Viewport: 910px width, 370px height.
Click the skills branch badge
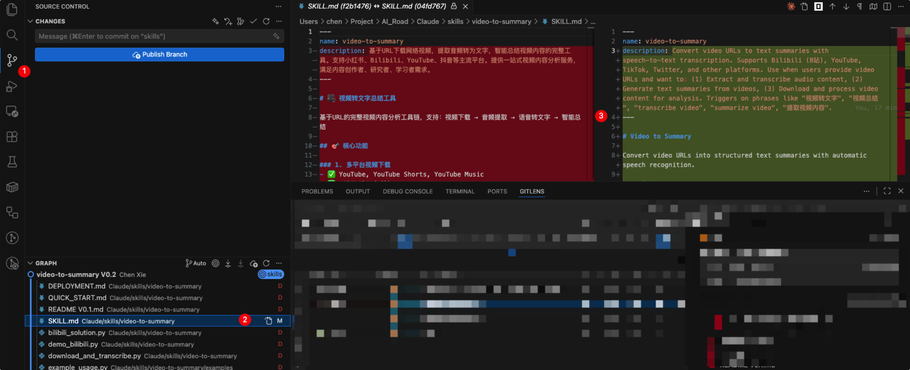pos(271,274)
